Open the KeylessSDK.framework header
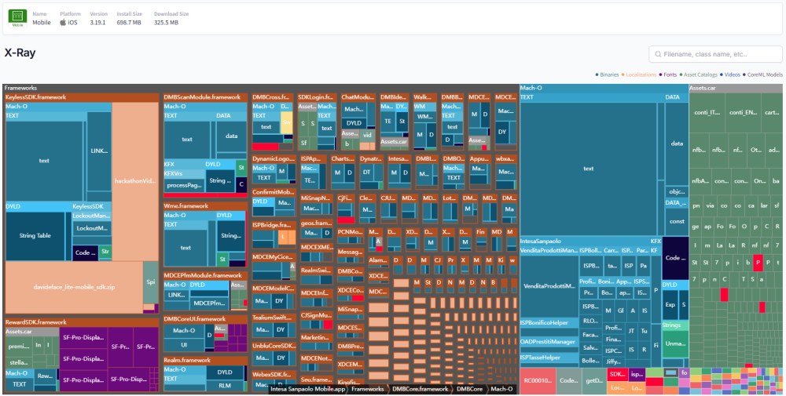786x396 pixels. coord(82,97)
